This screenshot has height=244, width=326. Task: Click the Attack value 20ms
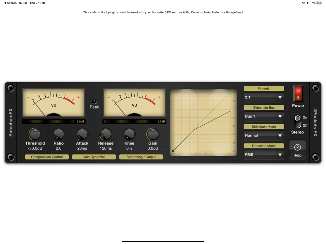[82, 148]
